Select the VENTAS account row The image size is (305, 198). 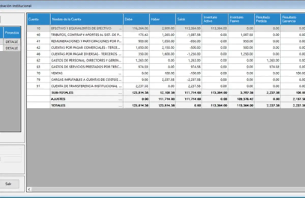tap(166, 73)
